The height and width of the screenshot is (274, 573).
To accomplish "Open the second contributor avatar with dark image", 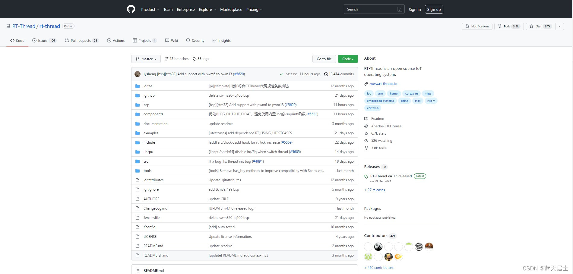I will (378, 247).
